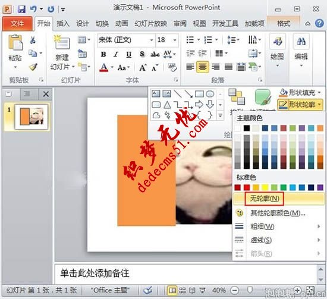The image size is (327, 299).
Task: Click the spell check status icon
Action: tap(148, 290)
